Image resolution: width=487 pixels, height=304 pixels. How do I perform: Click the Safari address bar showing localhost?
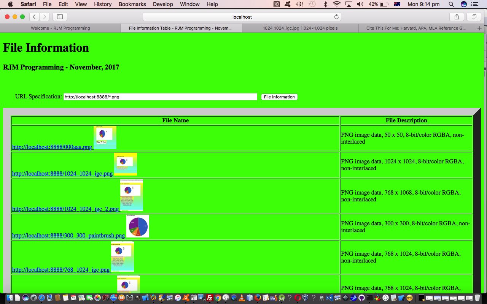(x=242, y=17)
